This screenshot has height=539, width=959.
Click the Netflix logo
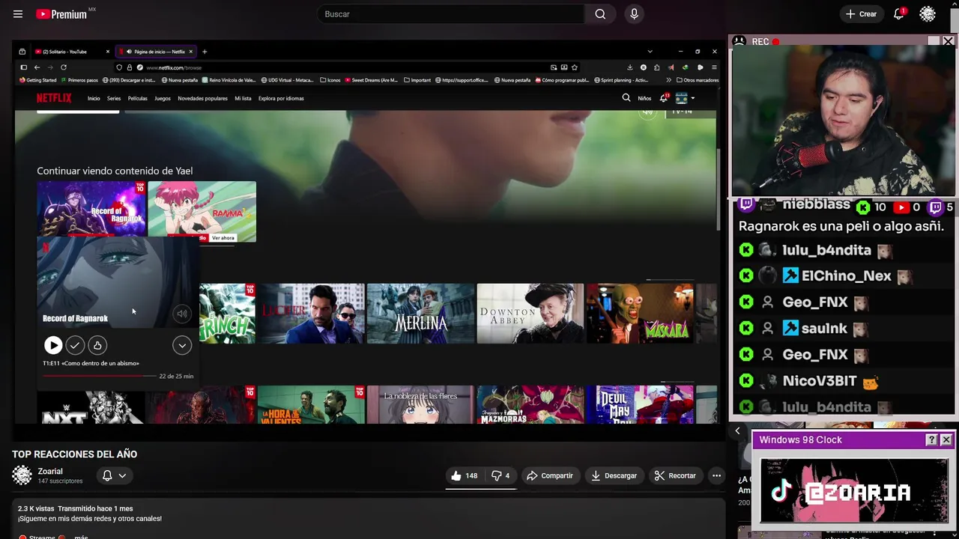pos(54,98)
